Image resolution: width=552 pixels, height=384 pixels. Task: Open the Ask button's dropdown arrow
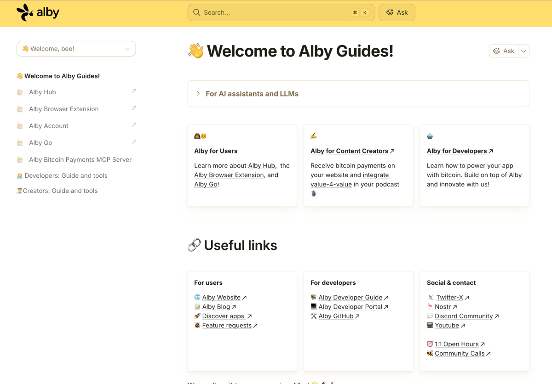tap(523, 51)
